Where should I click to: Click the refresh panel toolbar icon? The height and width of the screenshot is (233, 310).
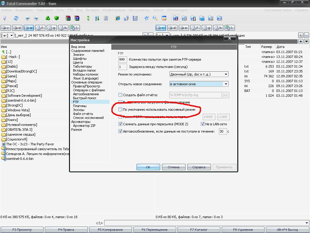pos(16,19)
